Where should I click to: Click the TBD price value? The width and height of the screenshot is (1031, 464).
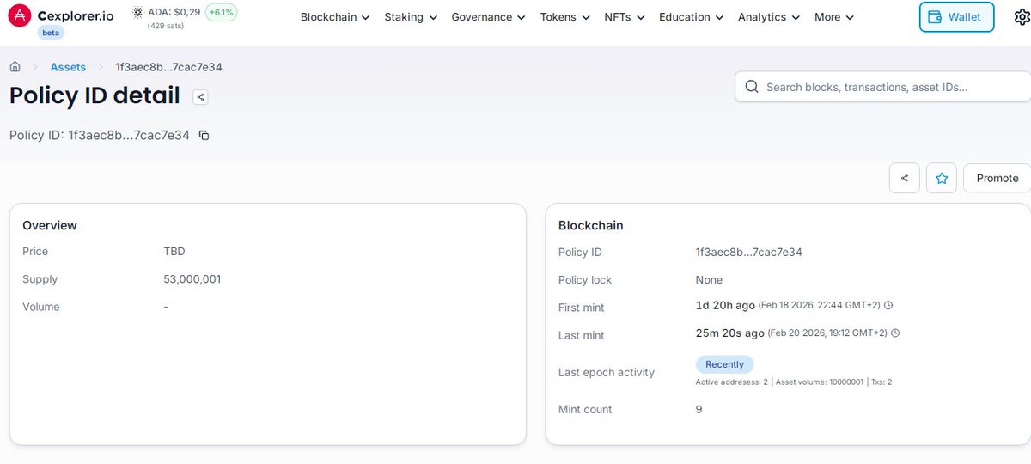click(x=174, y=252)
